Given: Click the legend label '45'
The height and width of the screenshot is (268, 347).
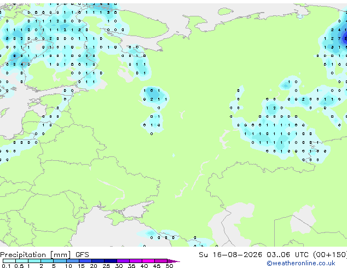Looking at the screenshot, I should 157,266.
